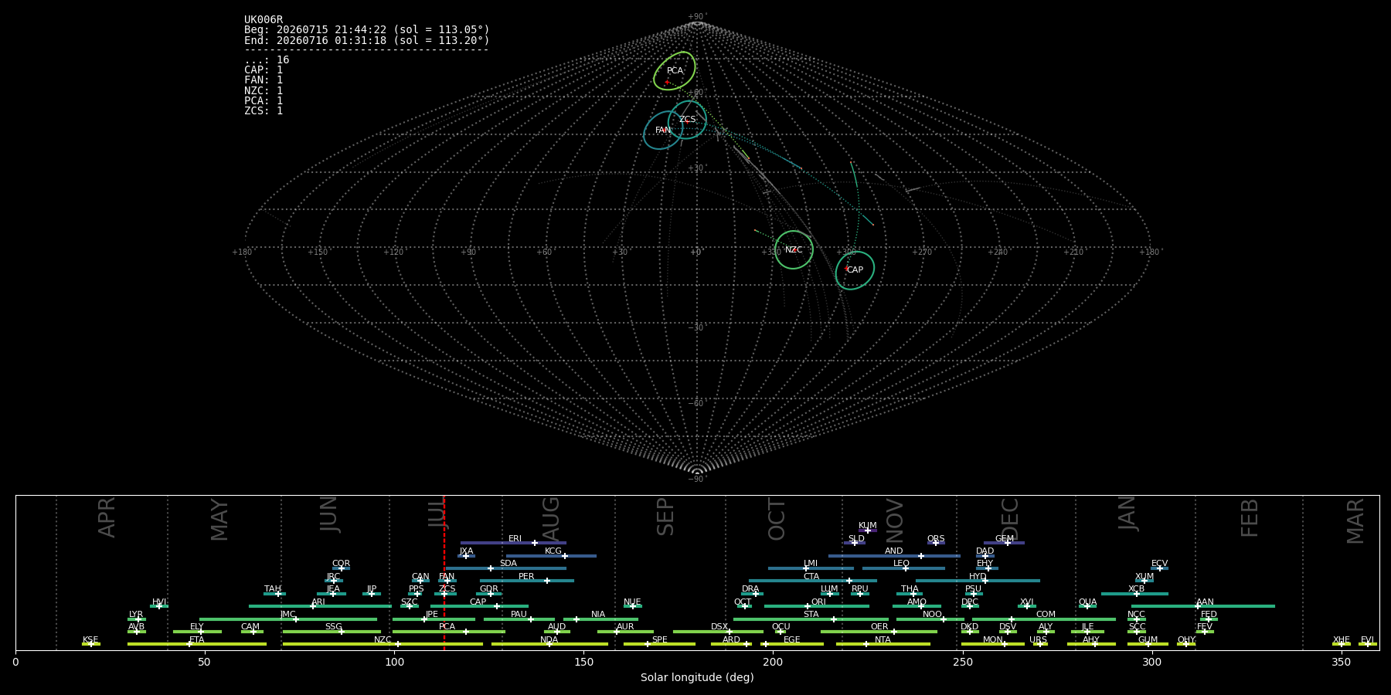Screen dimensions: 1391x695
Task: Click the JPE shower label in timeline
Action: (x=432, y=615)
